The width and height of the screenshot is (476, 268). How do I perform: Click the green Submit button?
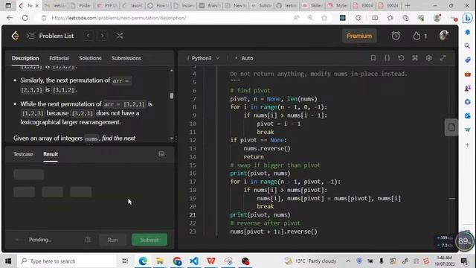coord(149,240)
